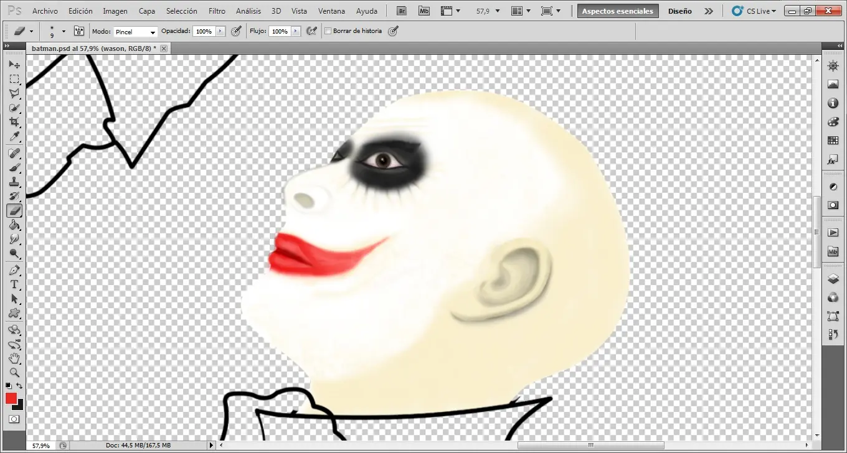Open the Info panel icon
The width and height of the screenshot is (847, 453).
point(833,103)
